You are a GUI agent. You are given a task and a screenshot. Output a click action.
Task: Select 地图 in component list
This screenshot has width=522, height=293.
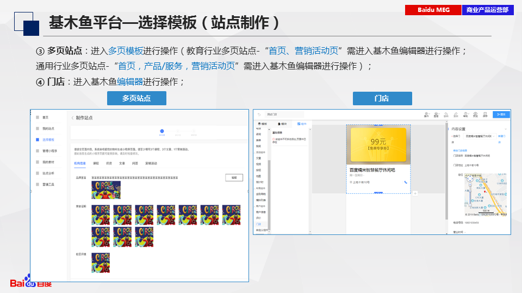pyautogui.click(x=259, y=176)
